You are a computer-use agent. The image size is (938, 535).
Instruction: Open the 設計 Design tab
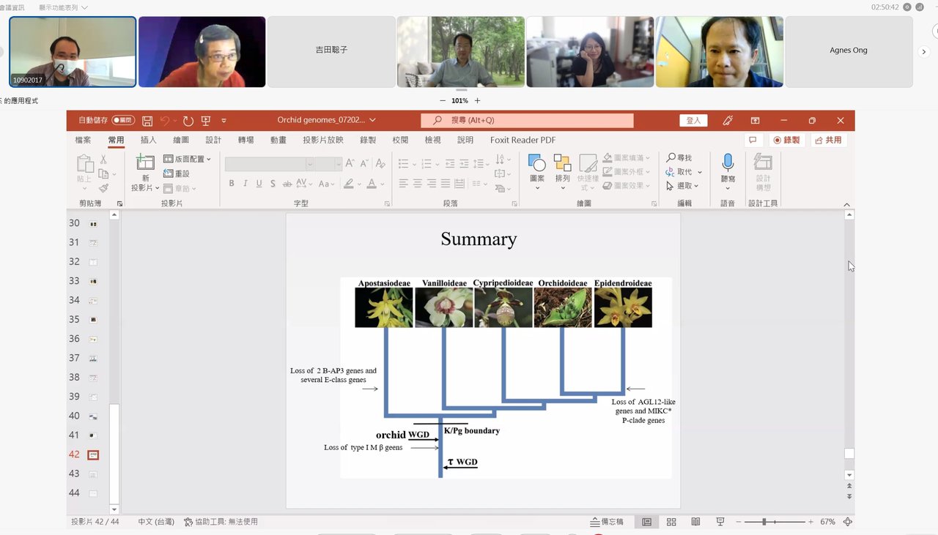tap(213, 140)
